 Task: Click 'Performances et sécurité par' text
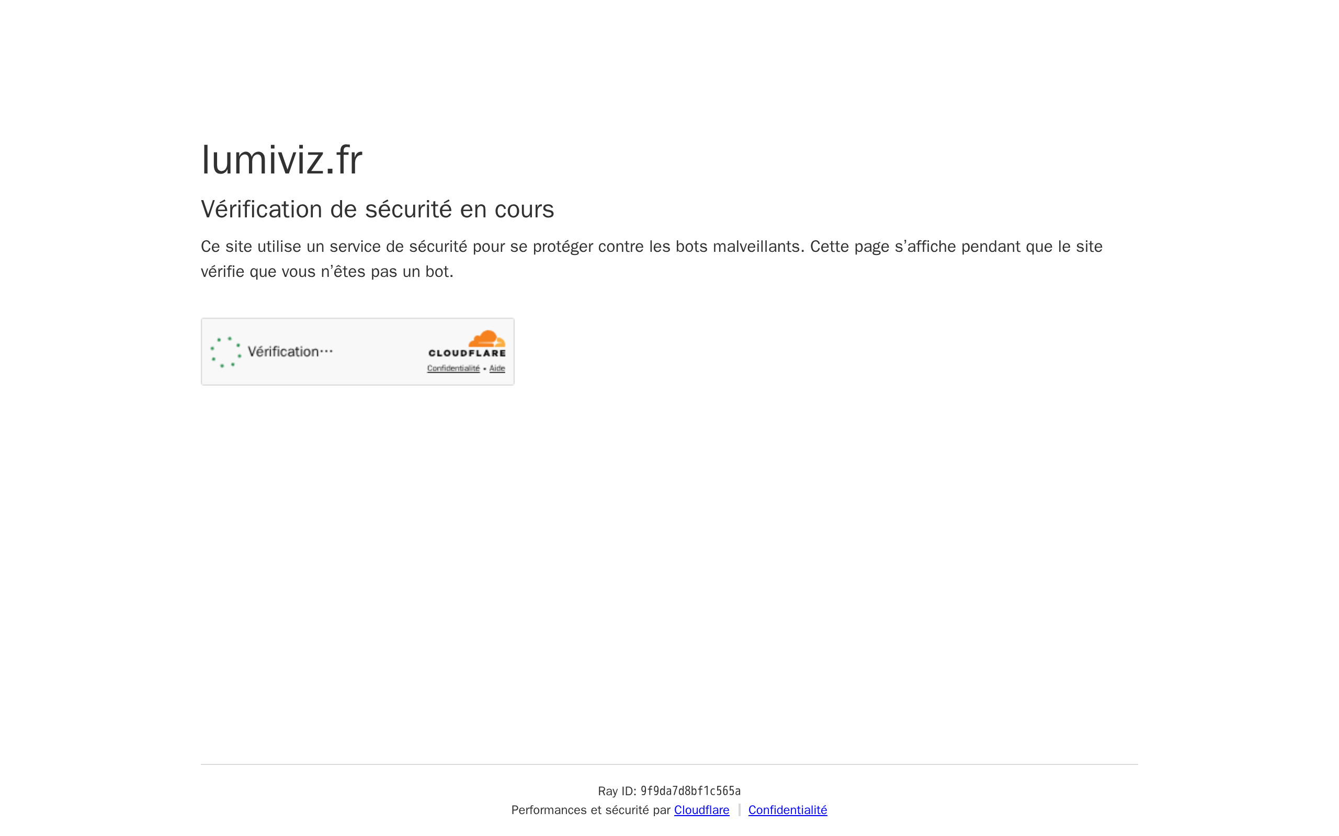pos(591,809)
